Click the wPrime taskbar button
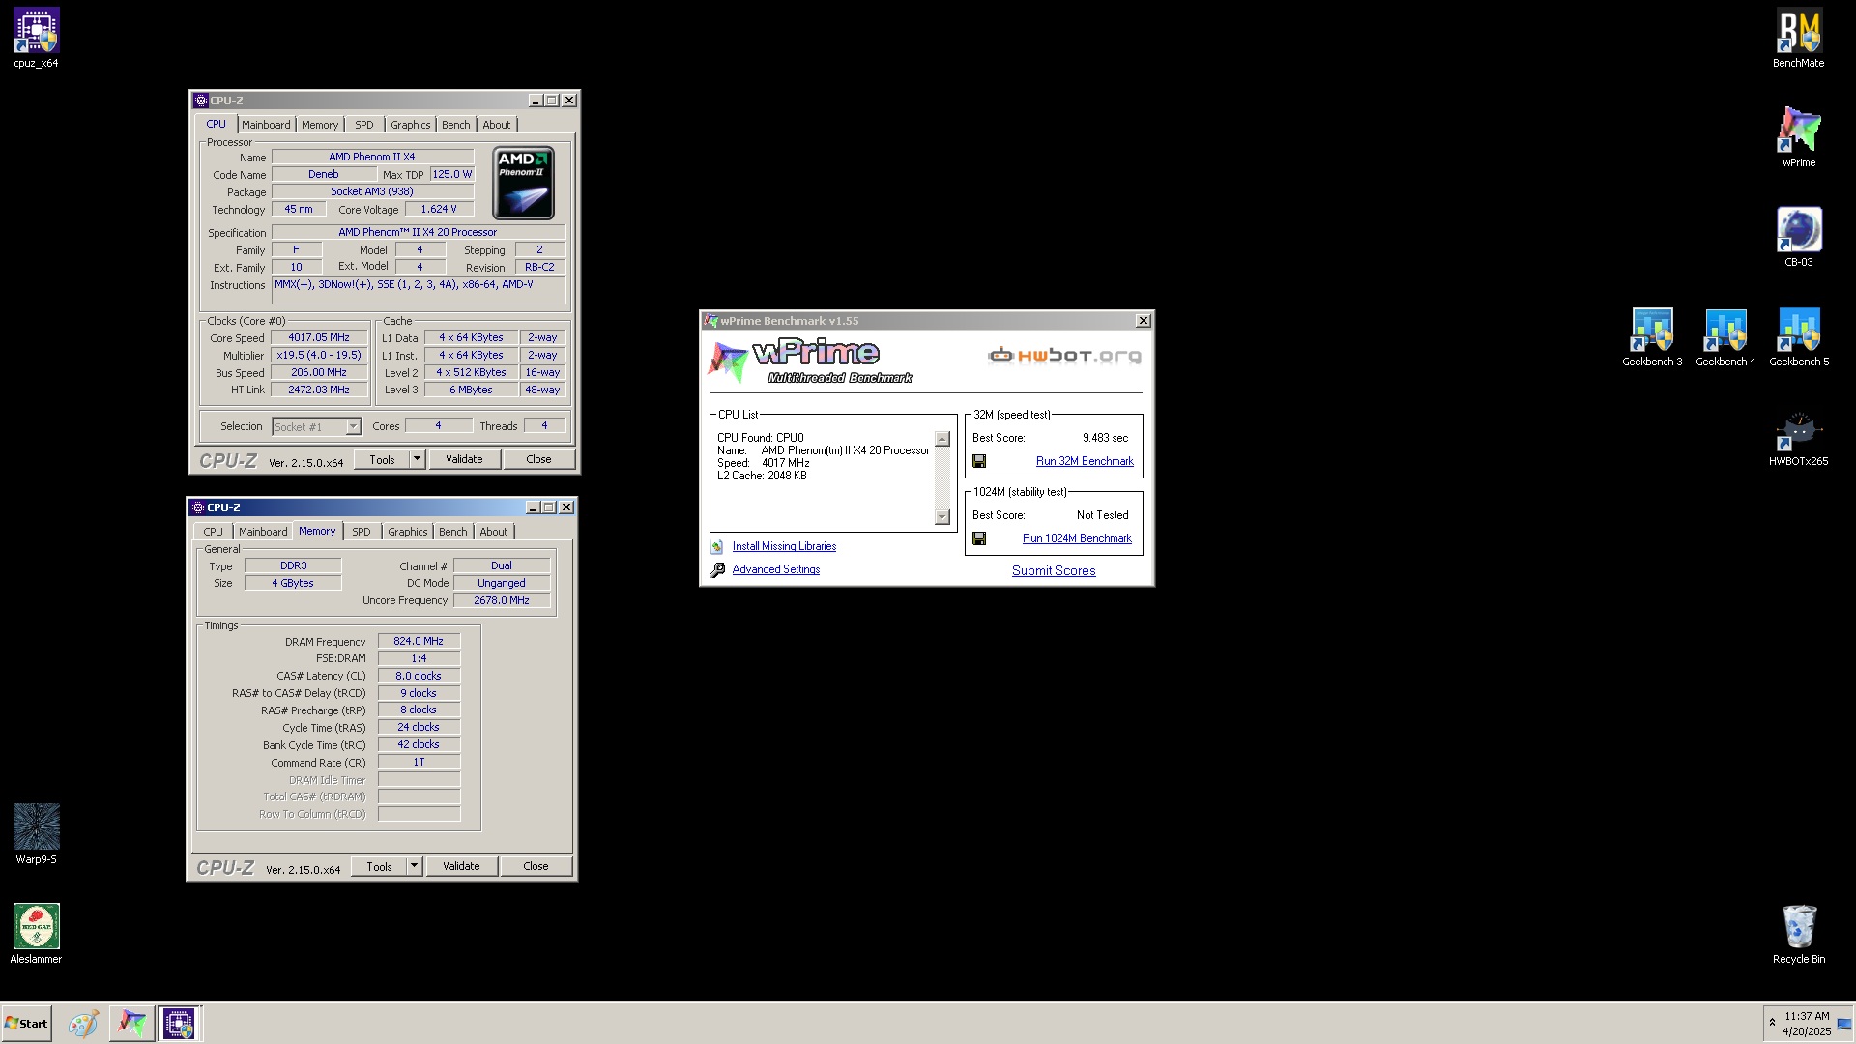The image size is (1856, 1044). point(130,1024)
